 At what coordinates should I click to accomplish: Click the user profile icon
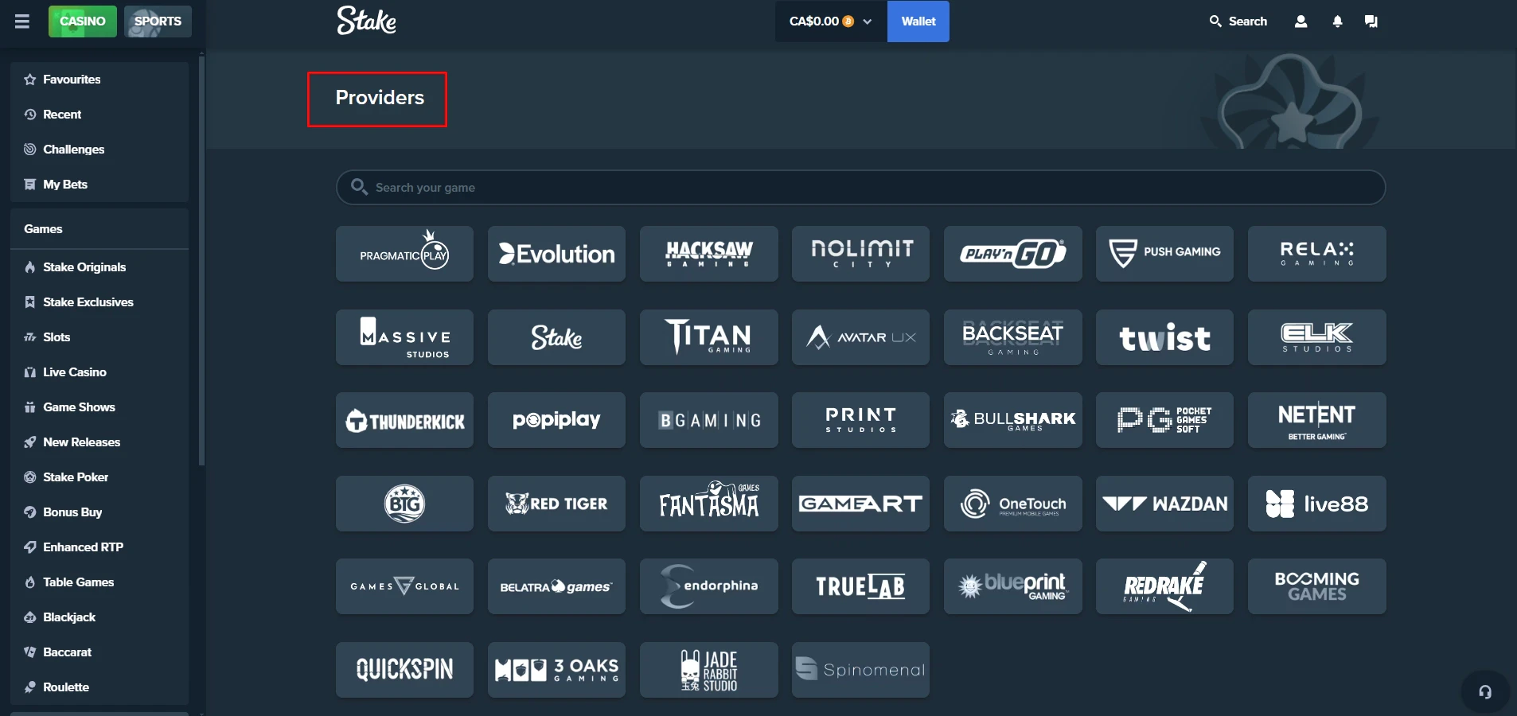click(1301, 21)
